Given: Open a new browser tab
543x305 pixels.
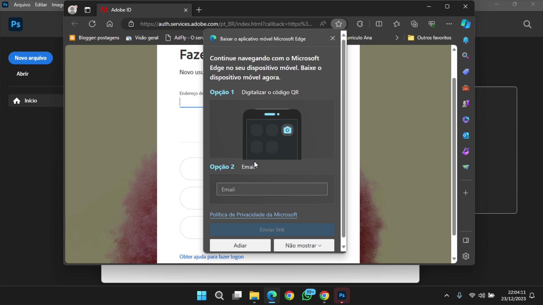Looking at the screenshot, I should coord(199,10).
